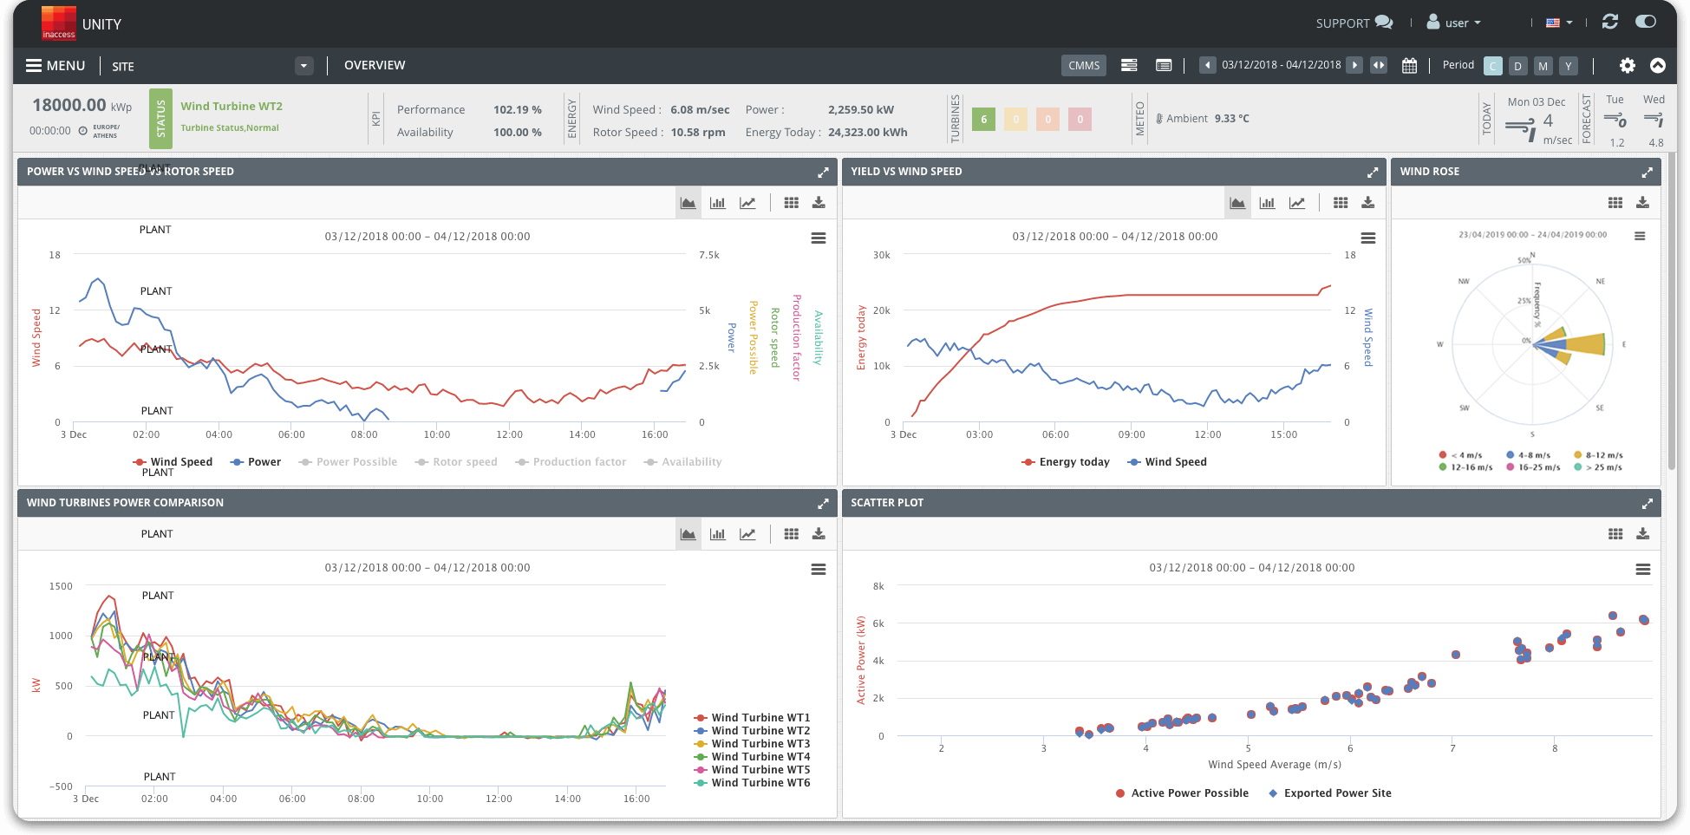Image resolution: width=1690 pixels, height=835 pixels.
Task: Expand the Wind Rose panel
Action: pos(1647,173)
